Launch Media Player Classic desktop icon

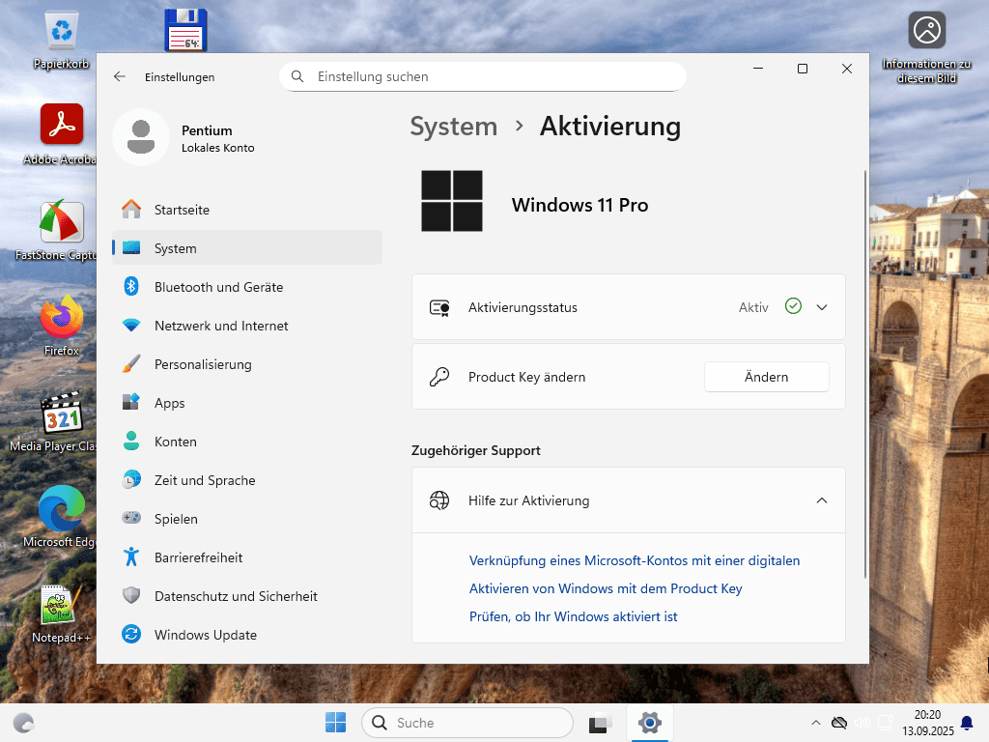[x=61, y=421]
